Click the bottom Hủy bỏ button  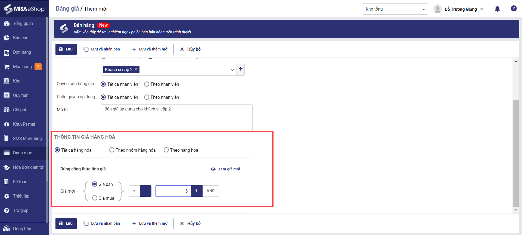(190, 224)
